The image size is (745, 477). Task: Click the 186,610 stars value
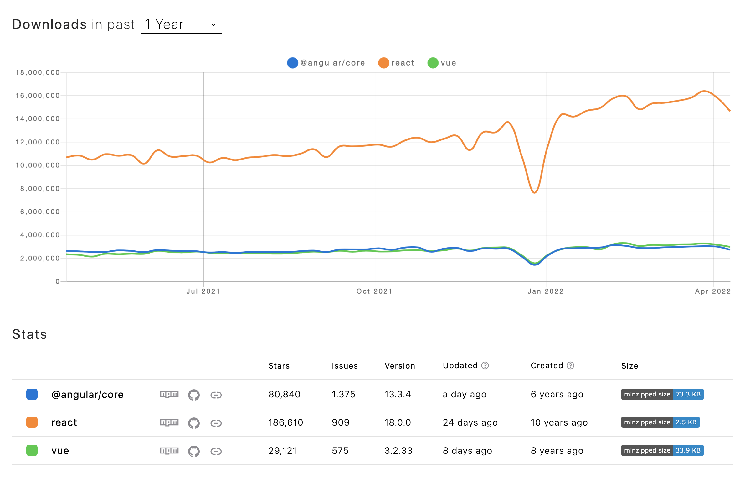click(x=285, y=422)
